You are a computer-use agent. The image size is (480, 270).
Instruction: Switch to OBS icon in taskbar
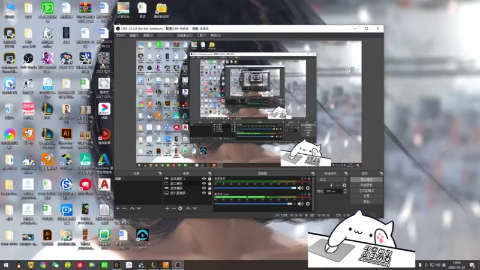178,265
